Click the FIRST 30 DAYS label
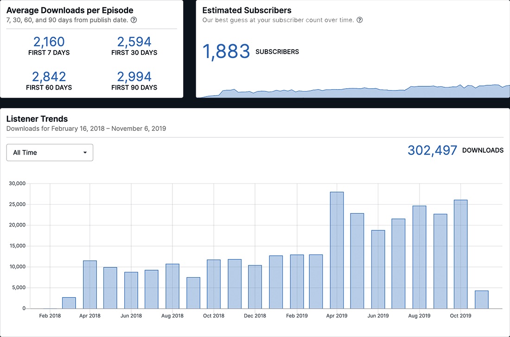This screenshot has width=510, height=337. [x=134, y=53]
